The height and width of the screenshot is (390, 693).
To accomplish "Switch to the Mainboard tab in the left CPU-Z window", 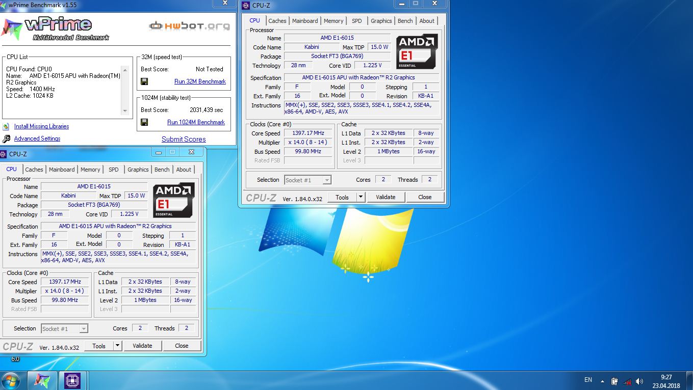I will point(62,170).
